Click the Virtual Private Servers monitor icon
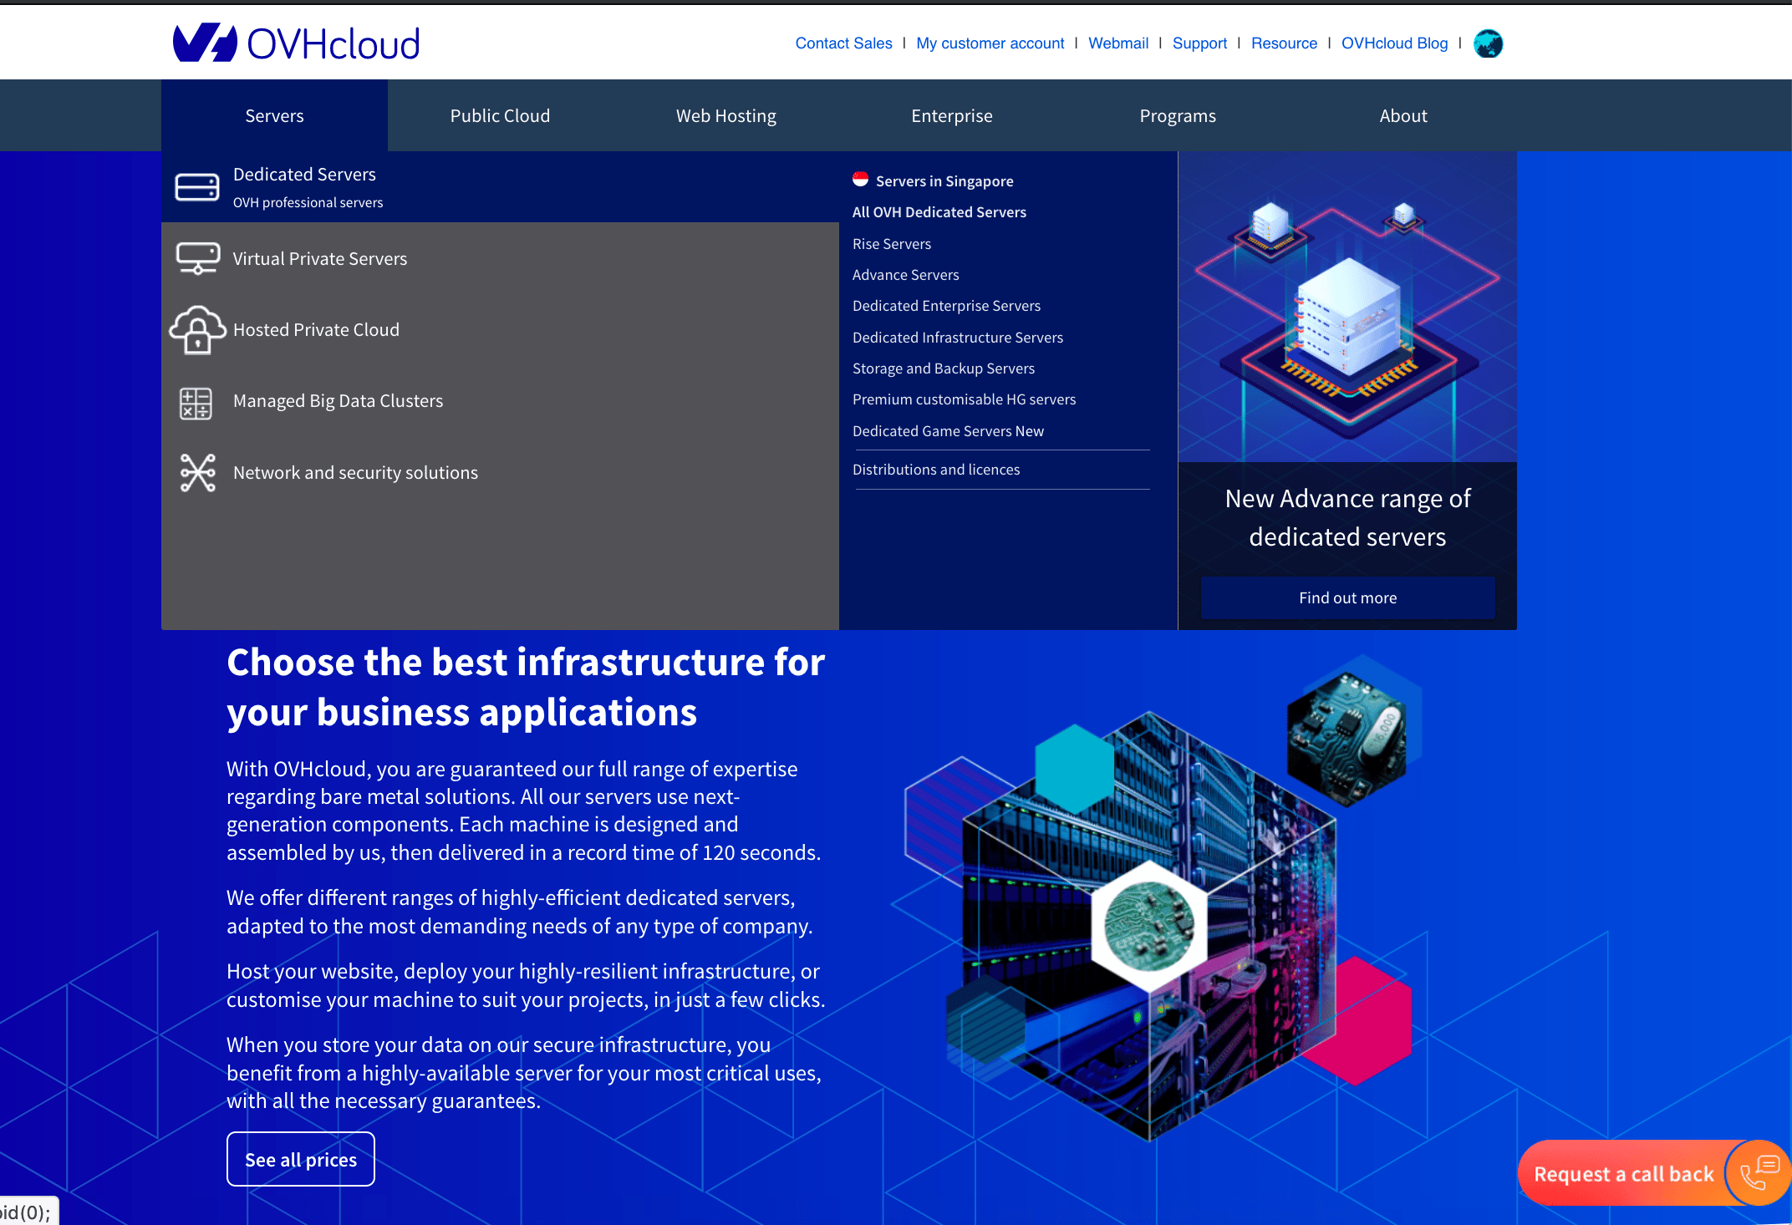 tap(197, 258)
